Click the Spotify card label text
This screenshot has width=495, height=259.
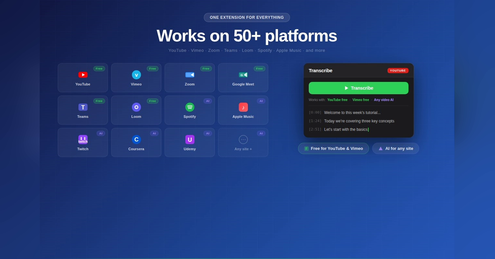point(190,117)
